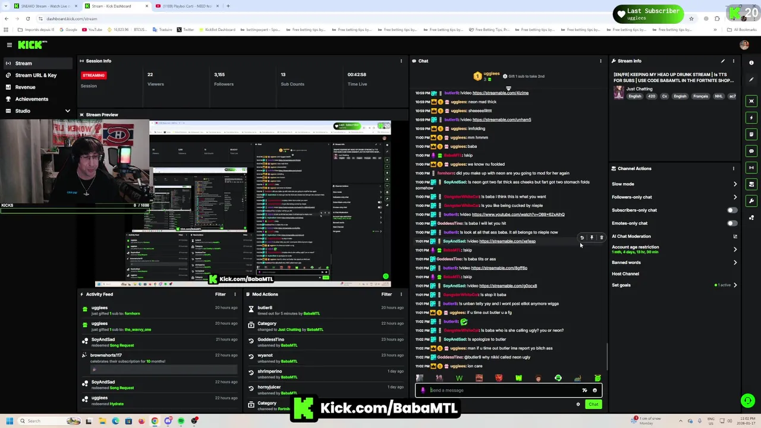Open the youtube.com link posted by butler8
The height and width of the screenshot is (428, 761).
point(518,215)
